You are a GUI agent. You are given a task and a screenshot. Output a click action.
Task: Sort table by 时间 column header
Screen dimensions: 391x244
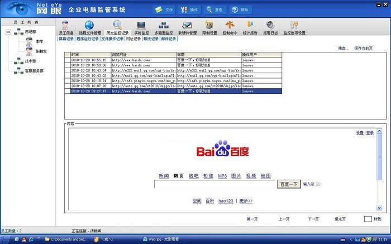[90, 55]
